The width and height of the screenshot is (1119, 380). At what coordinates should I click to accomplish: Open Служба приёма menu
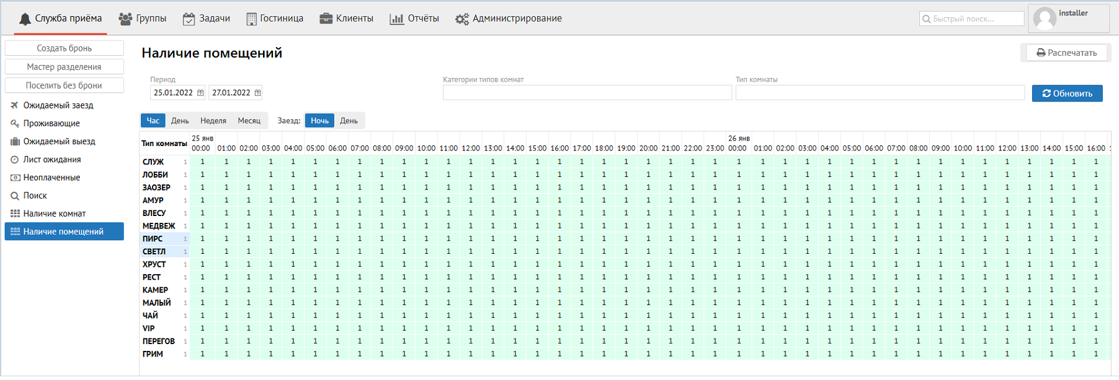point(60,19)
